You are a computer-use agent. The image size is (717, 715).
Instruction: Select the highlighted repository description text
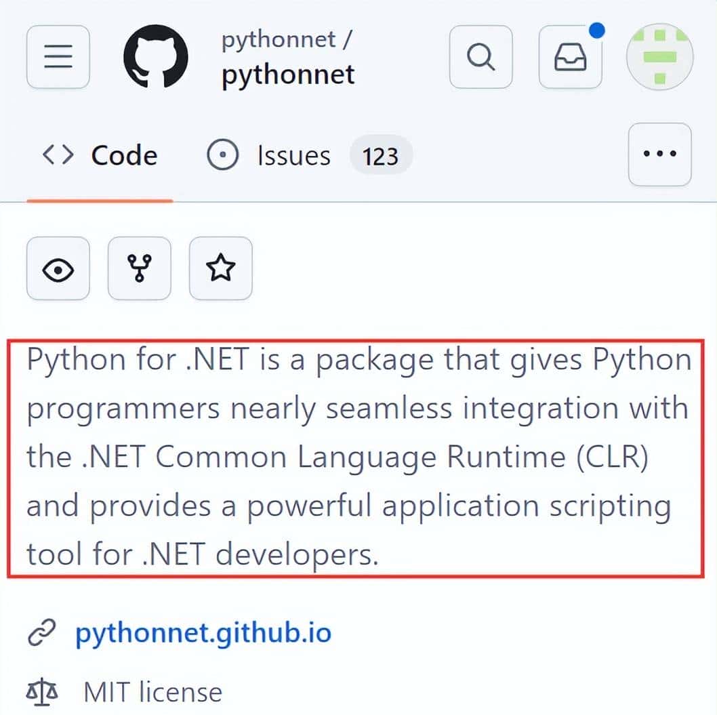(x=358, y=456)
